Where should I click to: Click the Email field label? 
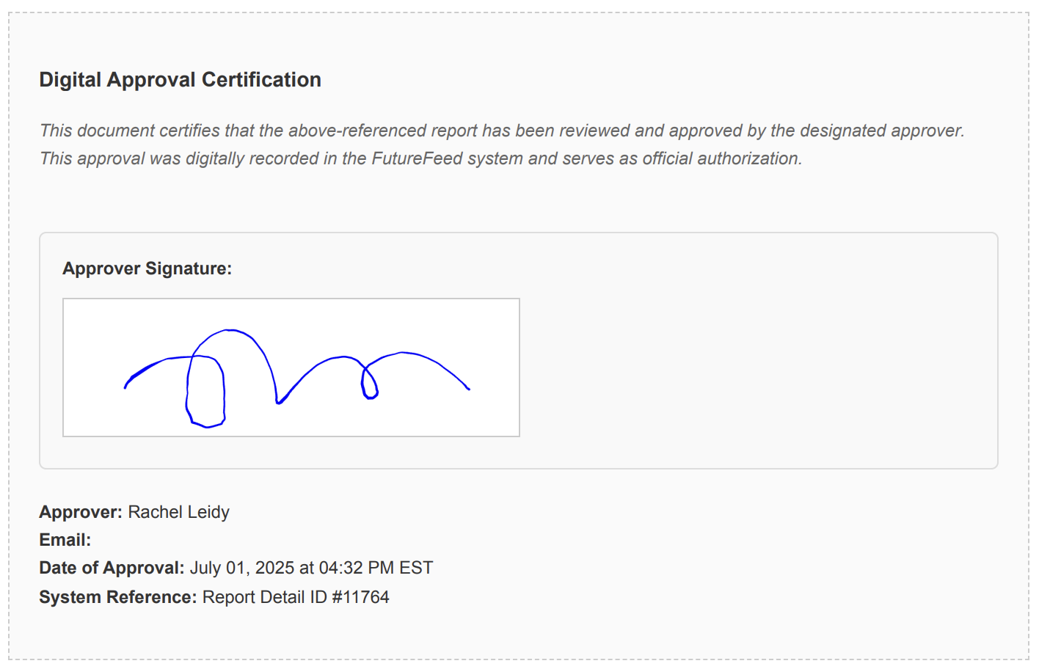[65, 540]
